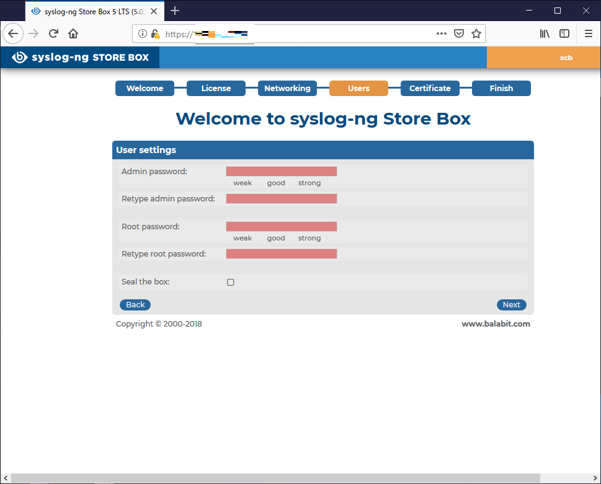The height and width of the screenshot is (484, 601).
Task: Click the 'User settings' panel heading
Action: [146, 150]
